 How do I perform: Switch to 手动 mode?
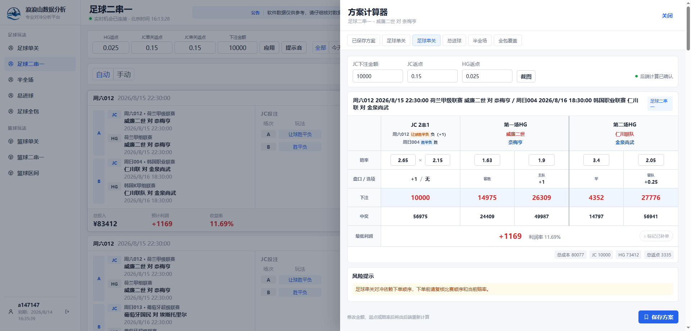click(x=124, y=75)
